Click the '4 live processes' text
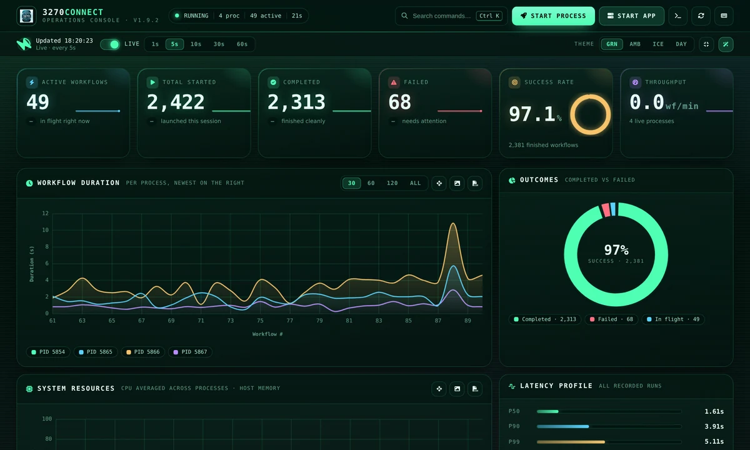The image size is (750, 450). 652,121
